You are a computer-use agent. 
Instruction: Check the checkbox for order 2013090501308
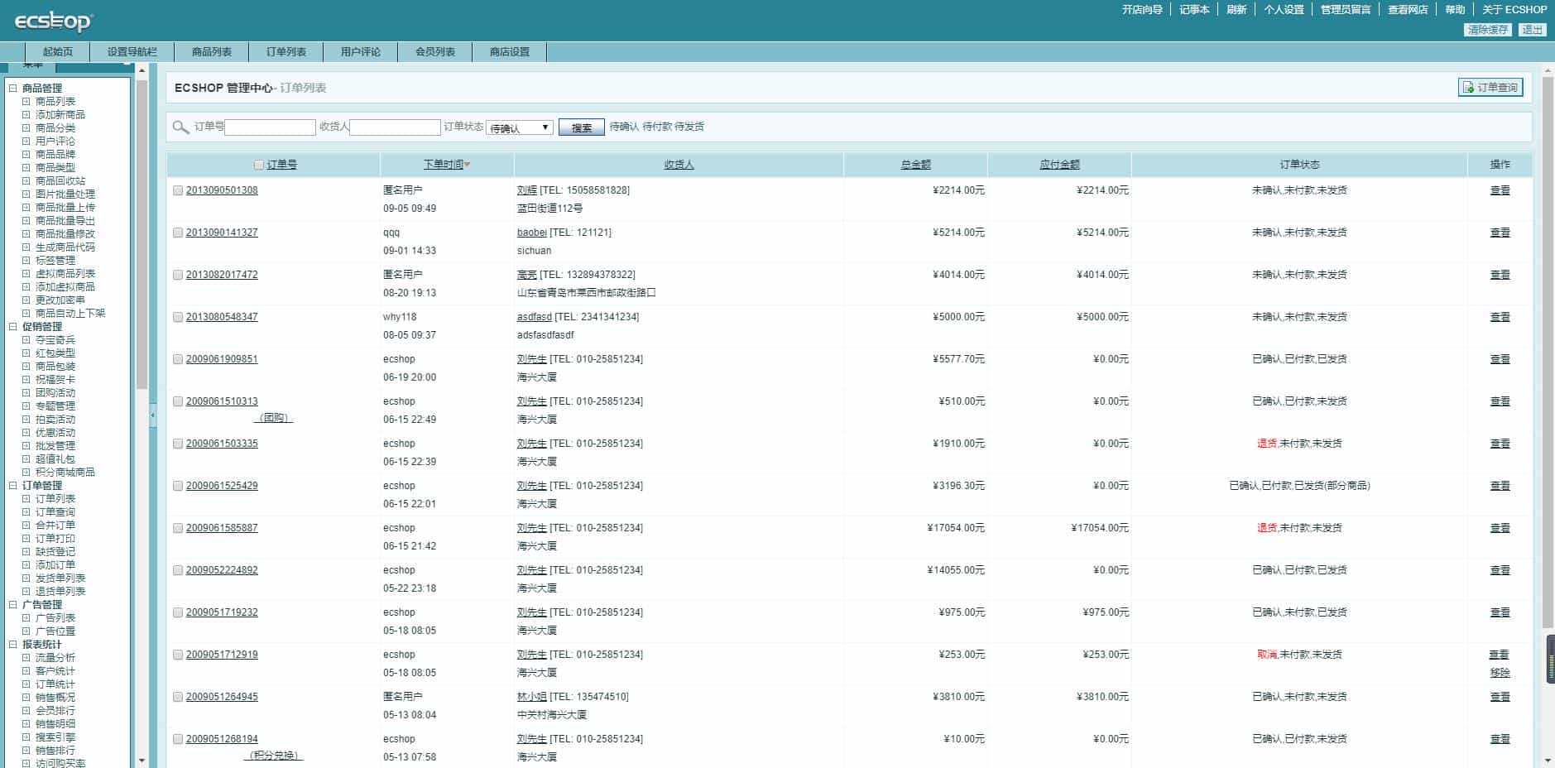pos(178,190)
